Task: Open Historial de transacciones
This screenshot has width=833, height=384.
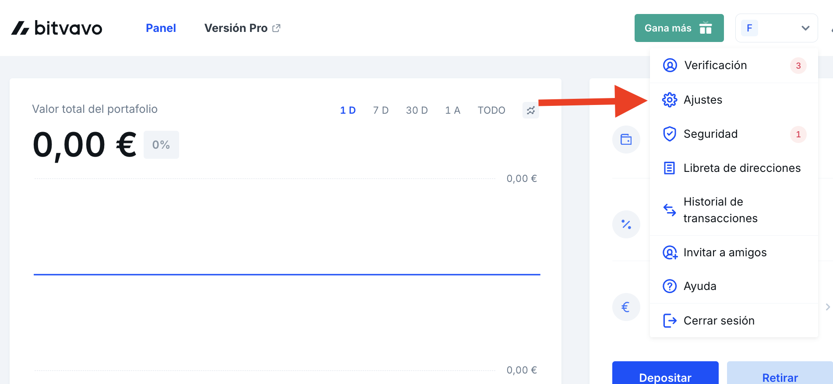Action: 720,210
